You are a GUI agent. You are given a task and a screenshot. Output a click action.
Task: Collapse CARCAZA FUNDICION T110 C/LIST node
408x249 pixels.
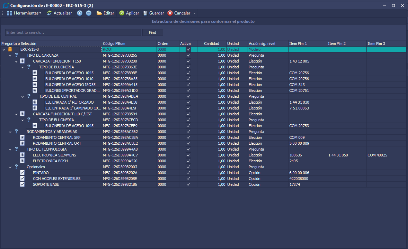[16, 114]
